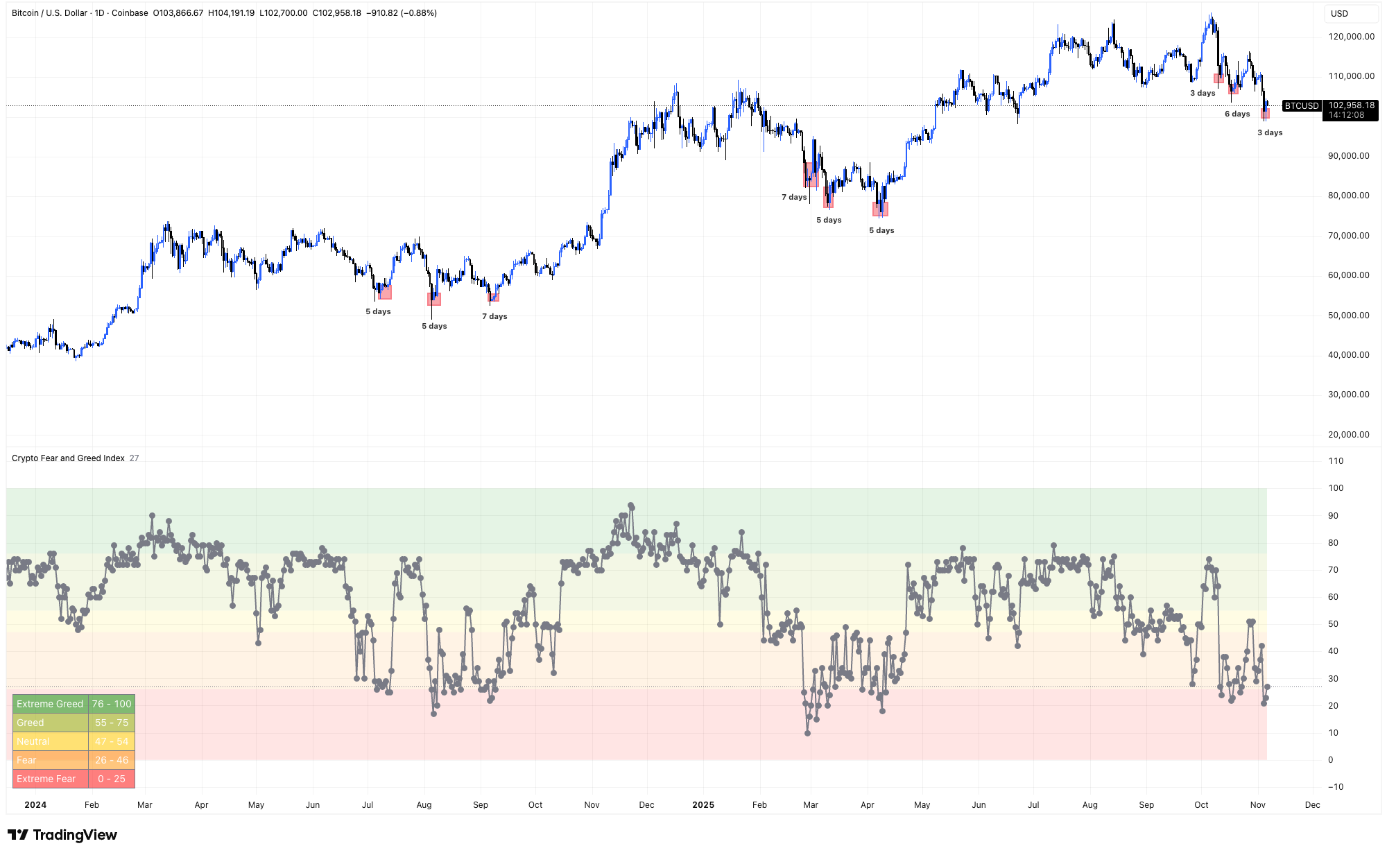Click the TradingView logo icon
Screen dimensions: 1387x855
pos(18,834)
